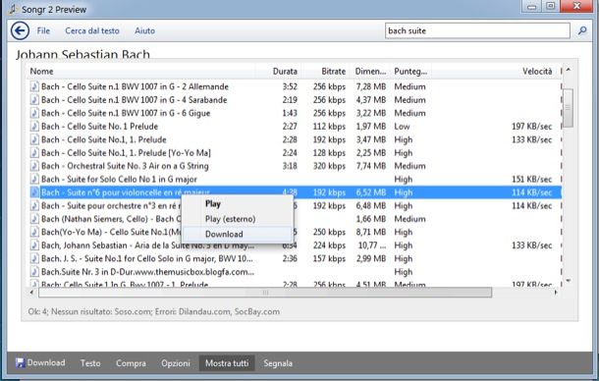Choose Play (esterno) from context menu
This screenshot has width=599, height=381.
tap(237, 219)
